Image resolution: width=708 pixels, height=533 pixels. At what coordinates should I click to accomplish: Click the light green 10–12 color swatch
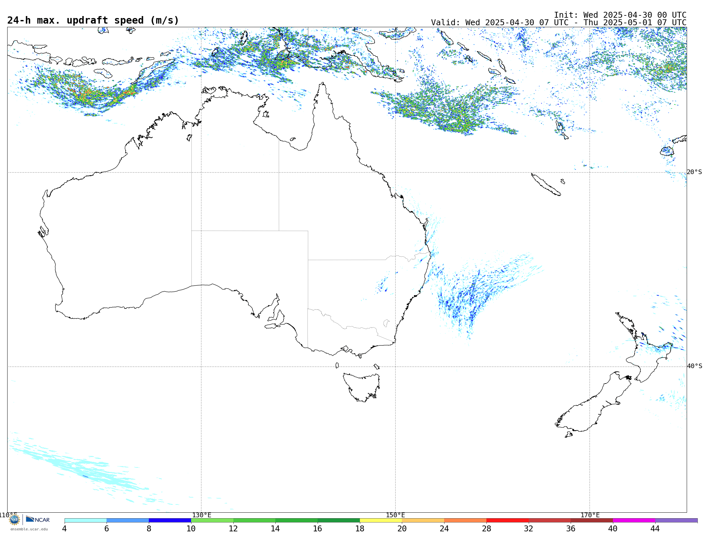212,521
